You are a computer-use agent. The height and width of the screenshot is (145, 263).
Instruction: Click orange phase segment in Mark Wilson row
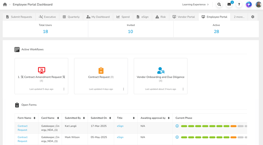pyautogui.click(x=234, y=138)
